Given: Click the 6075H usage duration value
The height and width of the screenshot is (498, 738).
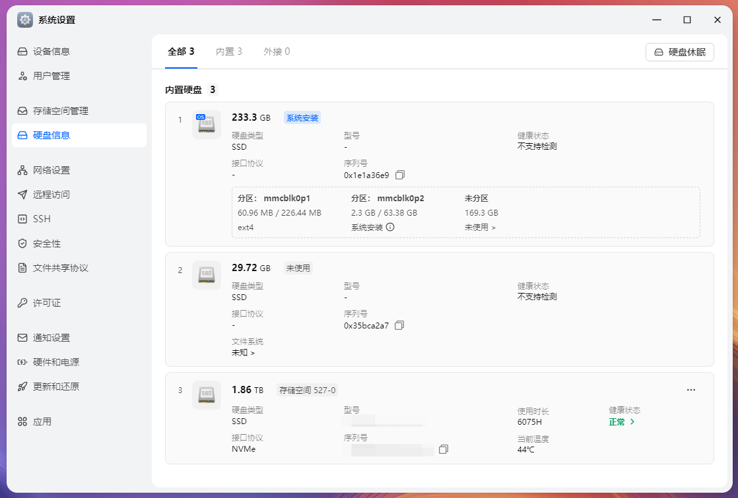Looking at the screenshot, I should pyautogui.click(x=529, y=422).
